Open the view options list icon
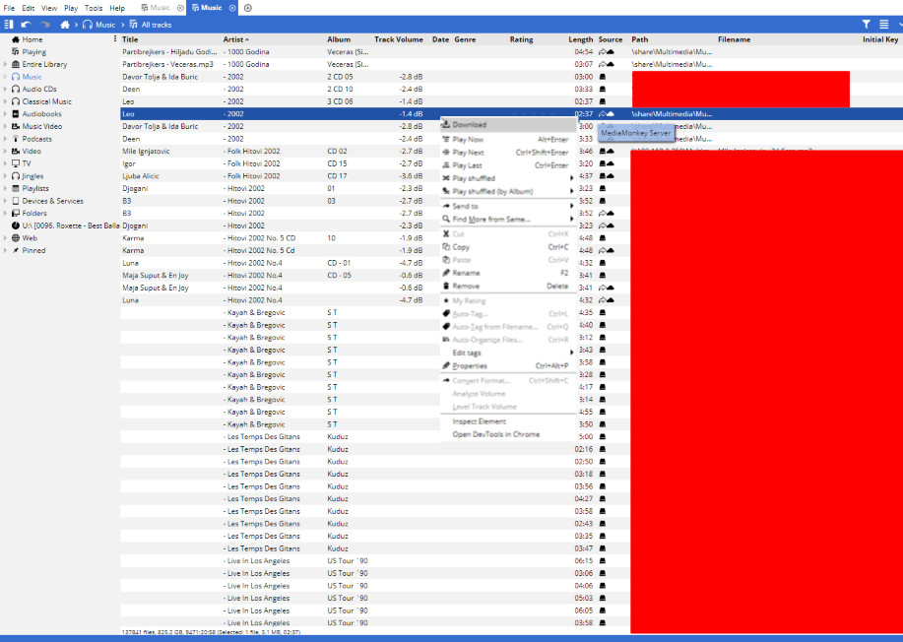 [883, 24]
